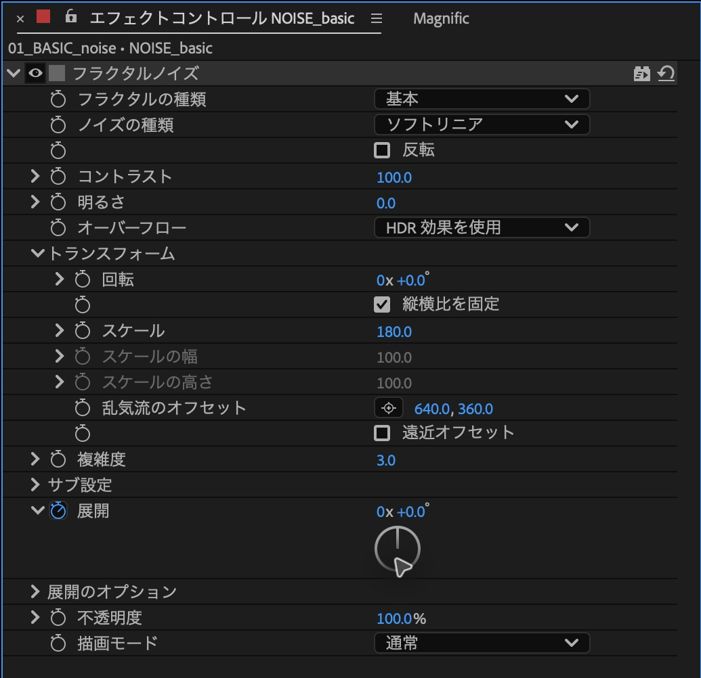Expand the 回転 property
The height and width of the screenshot is (678, 701).
(59, 279)
